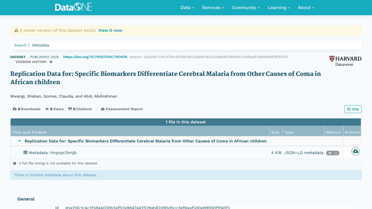Click the table icon beside Metadata: tmpzpr2tmjb
Image resolution: width=372 pixels, height=209 pixels.
[x=26, y=153]
